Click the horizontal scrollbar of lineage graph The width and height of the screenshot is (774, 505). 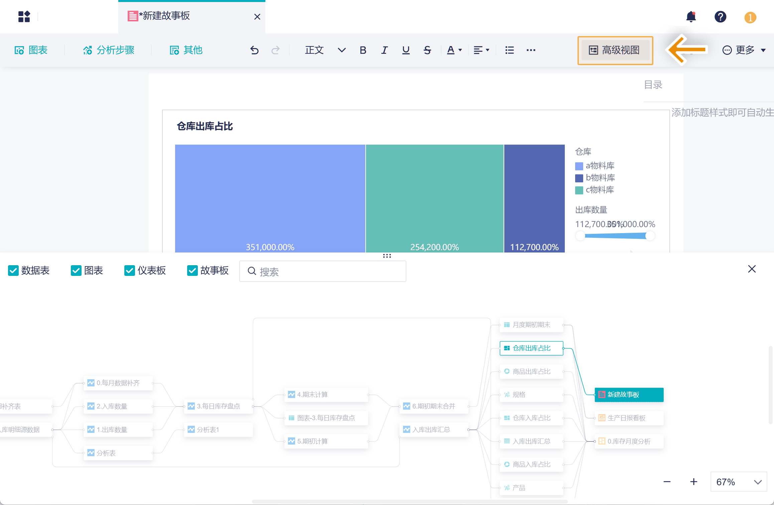[x=410, y=501]
